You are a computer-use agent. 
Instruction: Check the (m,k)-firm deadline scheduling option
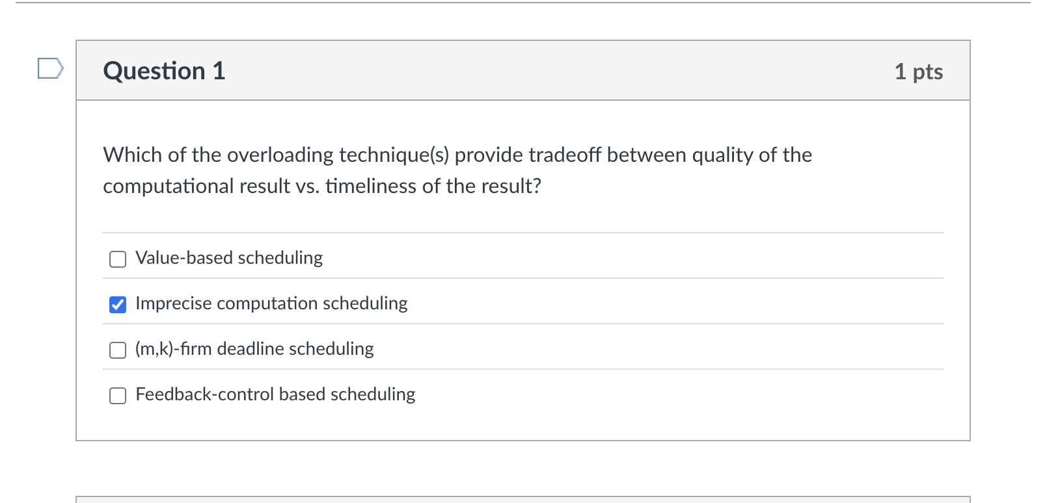pyautogui.click(x=117, y=350)
